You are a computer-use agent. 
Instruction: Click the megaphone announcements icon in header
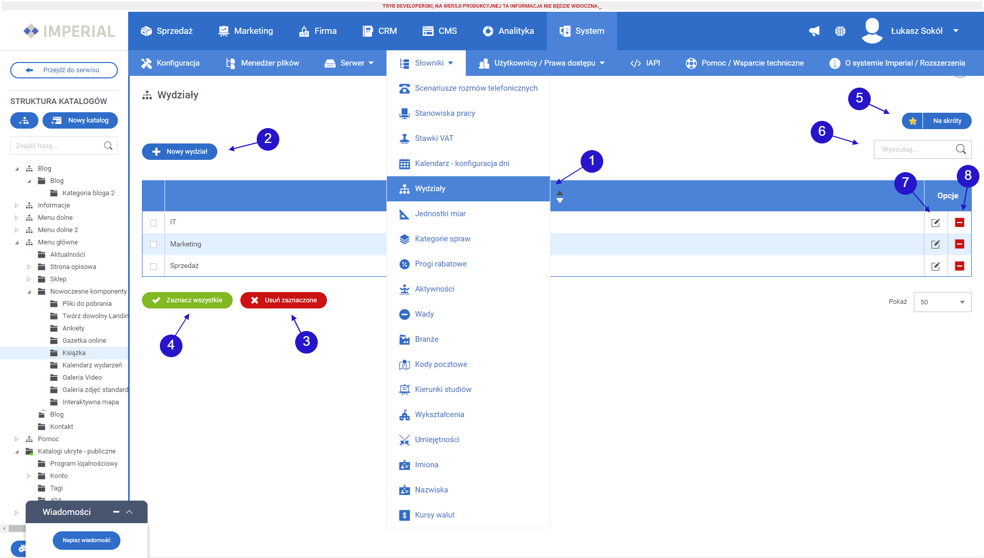click(814, 31)
